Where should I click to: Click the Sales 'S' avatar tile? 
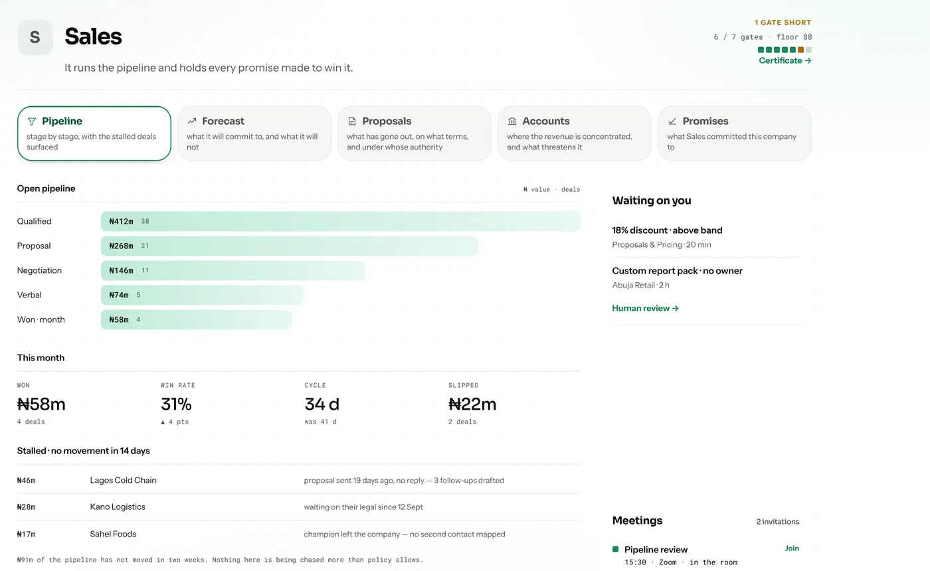tap(35, 37)
